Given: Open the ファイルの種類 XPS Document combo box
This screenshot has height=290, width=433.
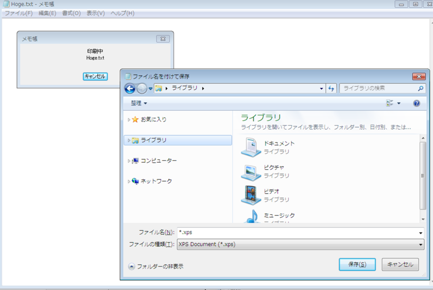Looking at the screenshot, I should tap(300, 245).
